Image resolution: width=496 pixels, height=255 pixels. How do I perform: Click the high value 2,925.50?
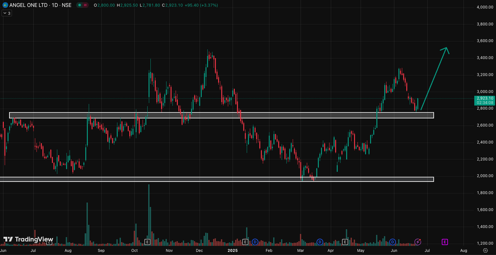129,5
